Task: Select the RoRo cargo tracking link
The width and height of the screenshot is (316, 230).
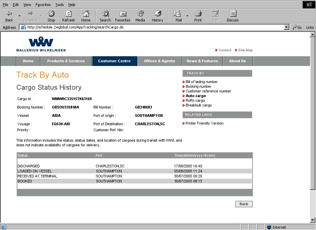Action: pos(195,100)
